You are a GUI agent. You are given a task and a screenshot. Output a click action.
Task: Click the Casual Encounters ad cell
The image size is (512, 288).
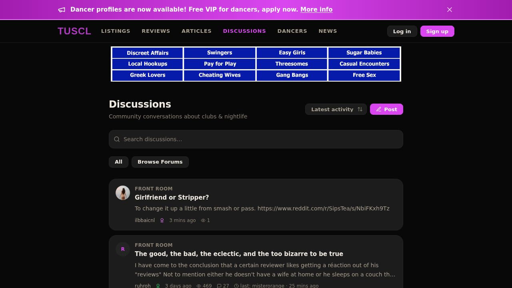pos(364,64)
